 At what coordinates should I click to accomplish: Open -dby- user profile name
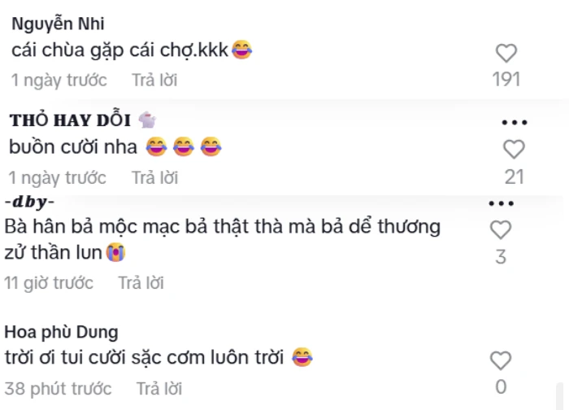tap(30, 202)
